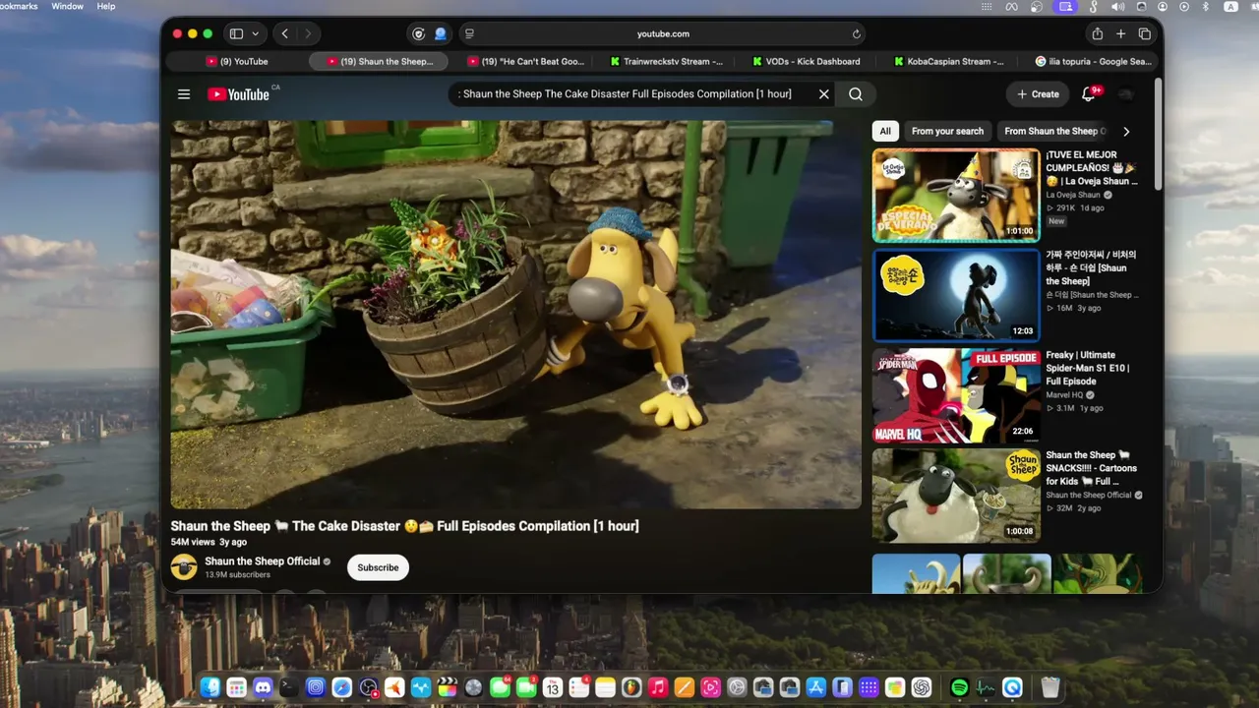Open the Marvel HQ channel link
The height and width of the screenshot is (708, 1259).
(1064, 395)
